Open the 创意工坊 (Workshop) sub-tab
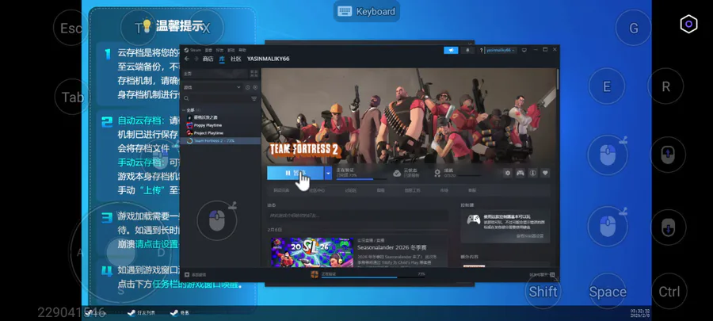The width and height of the screenshot is (713, 321). pyautogui.click(x=413, y=190)
